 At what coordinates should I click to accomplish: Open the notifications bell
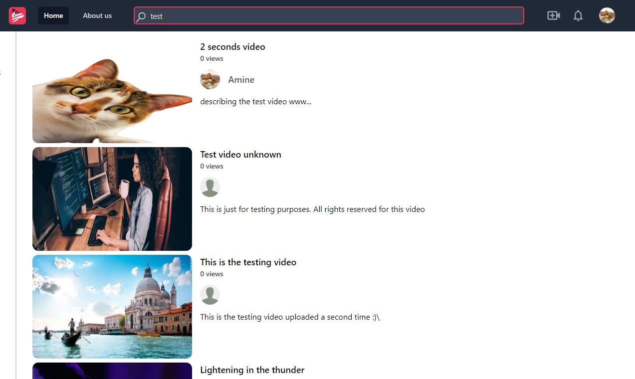(578, 15)
